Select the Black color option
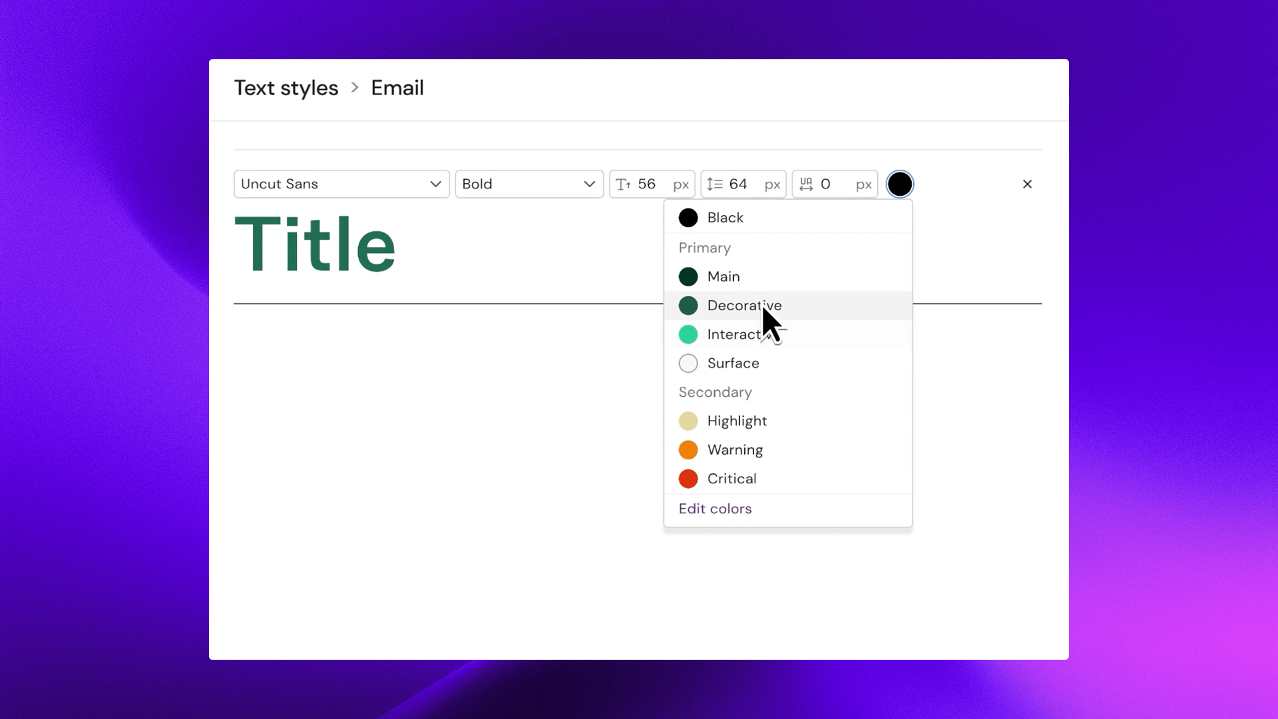The image size is (1278, 719). (724, 218)
